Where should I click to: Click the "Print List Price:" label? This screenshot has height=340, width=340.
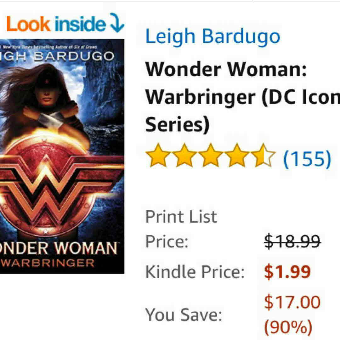pyautogui.click(x=181, y=229)
